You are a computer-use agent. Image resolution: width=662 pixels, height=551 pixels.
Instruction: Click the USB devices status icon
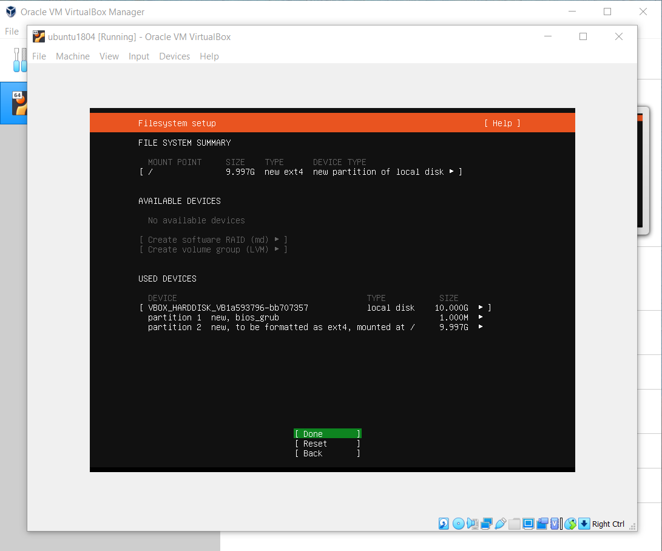501,524
